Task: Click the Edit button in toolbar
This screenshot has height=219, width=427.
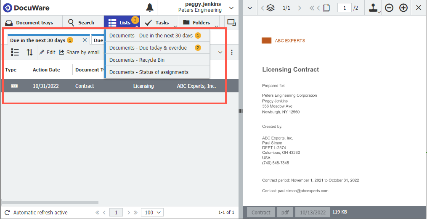Action: coord(48,52)
